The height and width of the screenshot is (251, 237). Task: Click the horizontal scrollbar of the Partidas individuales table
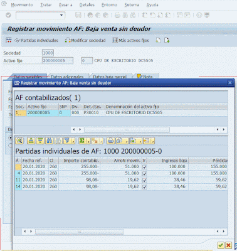coord(80,232)
